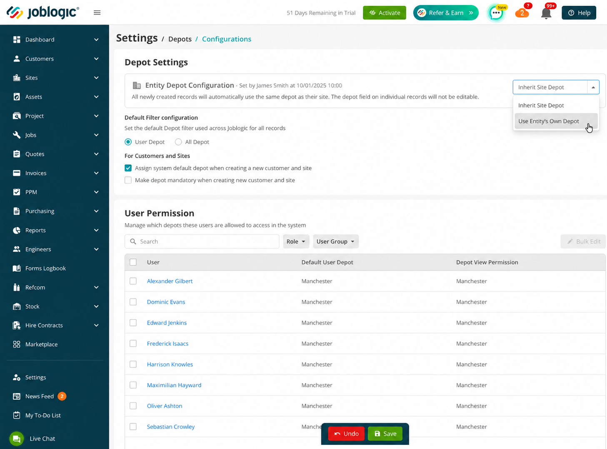The height and width of the screenshot is (449, 607).
Task: Click the Quotes clipboard icon
Action: click(x=17, y=154)
